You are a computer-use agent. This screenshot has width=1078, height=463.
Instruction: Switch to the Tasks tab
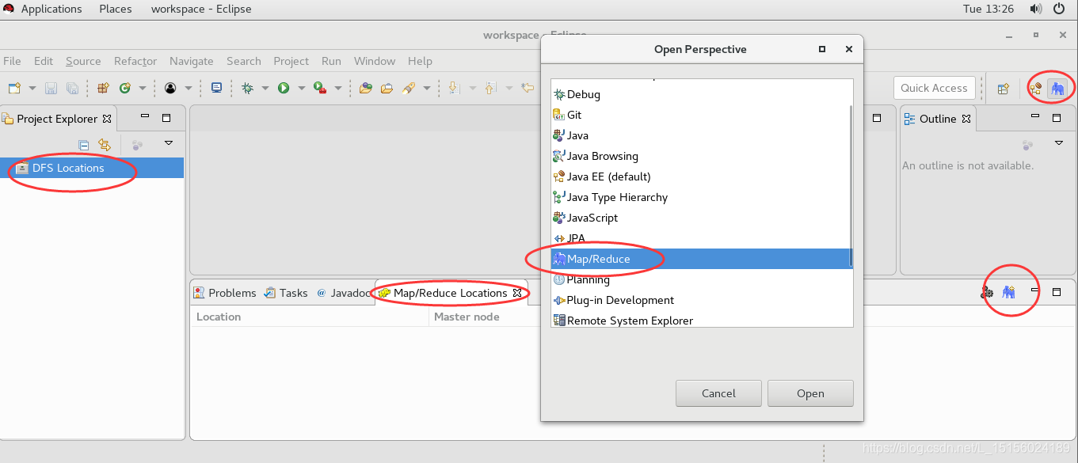[286, 293]
